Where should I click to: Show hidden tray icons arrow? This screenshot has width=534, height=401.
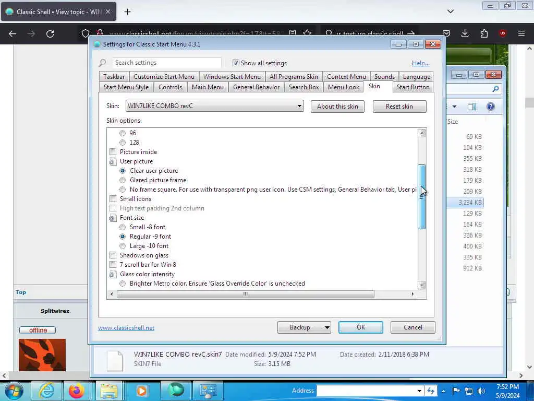443,391
